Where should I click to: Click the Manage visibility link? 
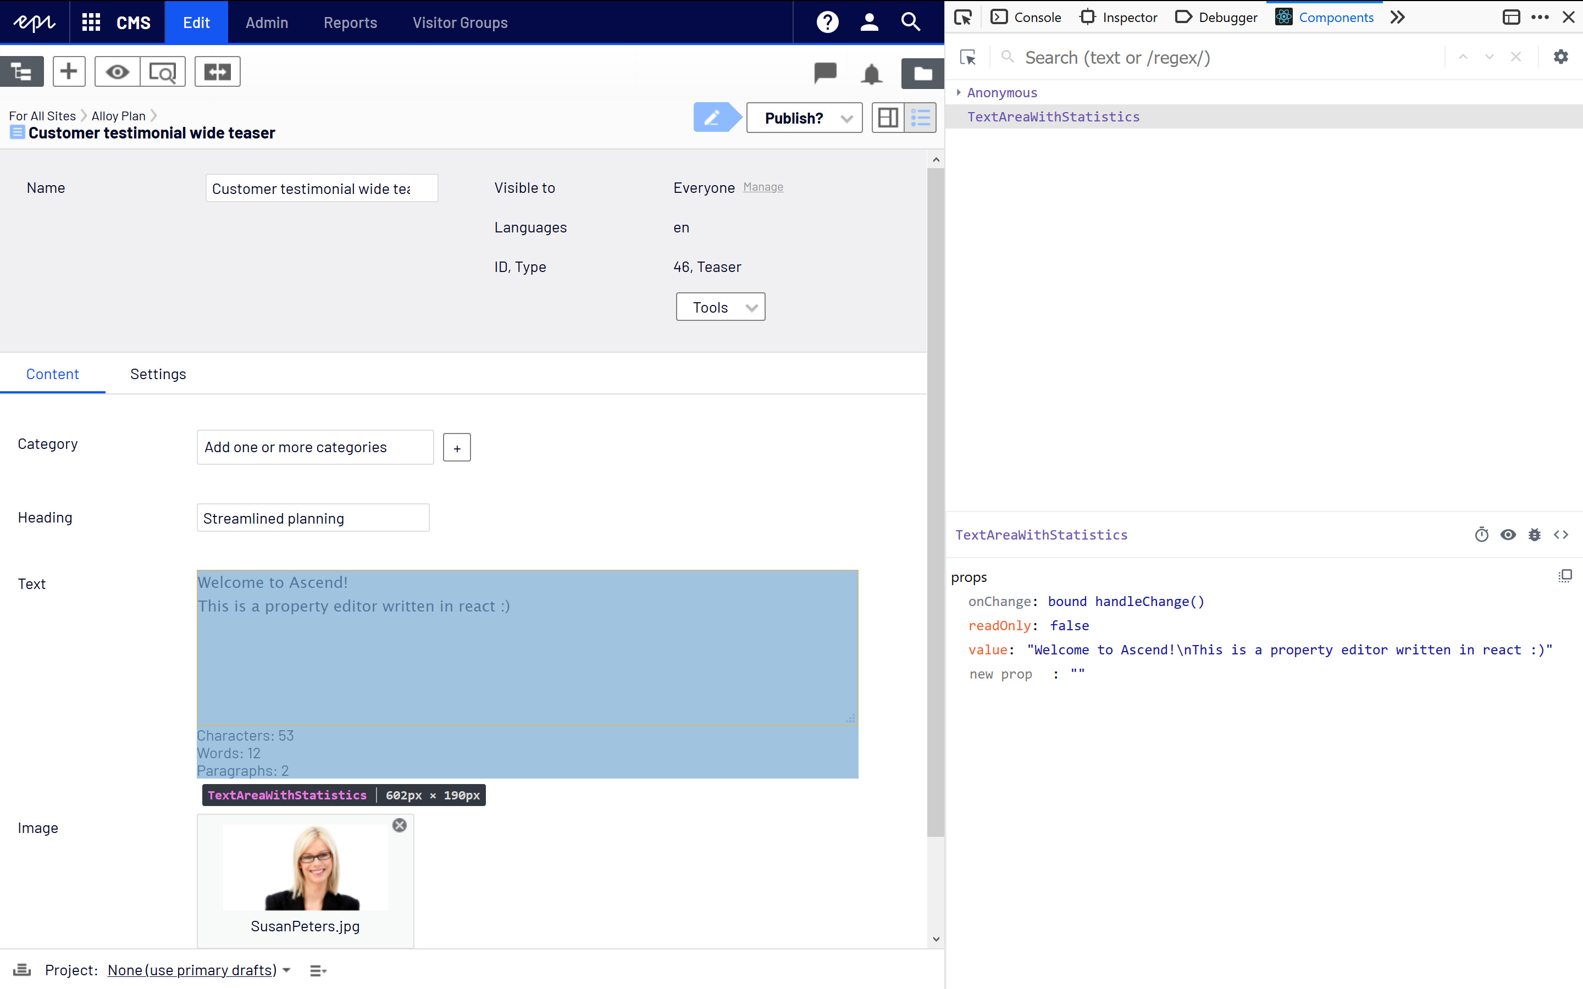click(763, 187)
